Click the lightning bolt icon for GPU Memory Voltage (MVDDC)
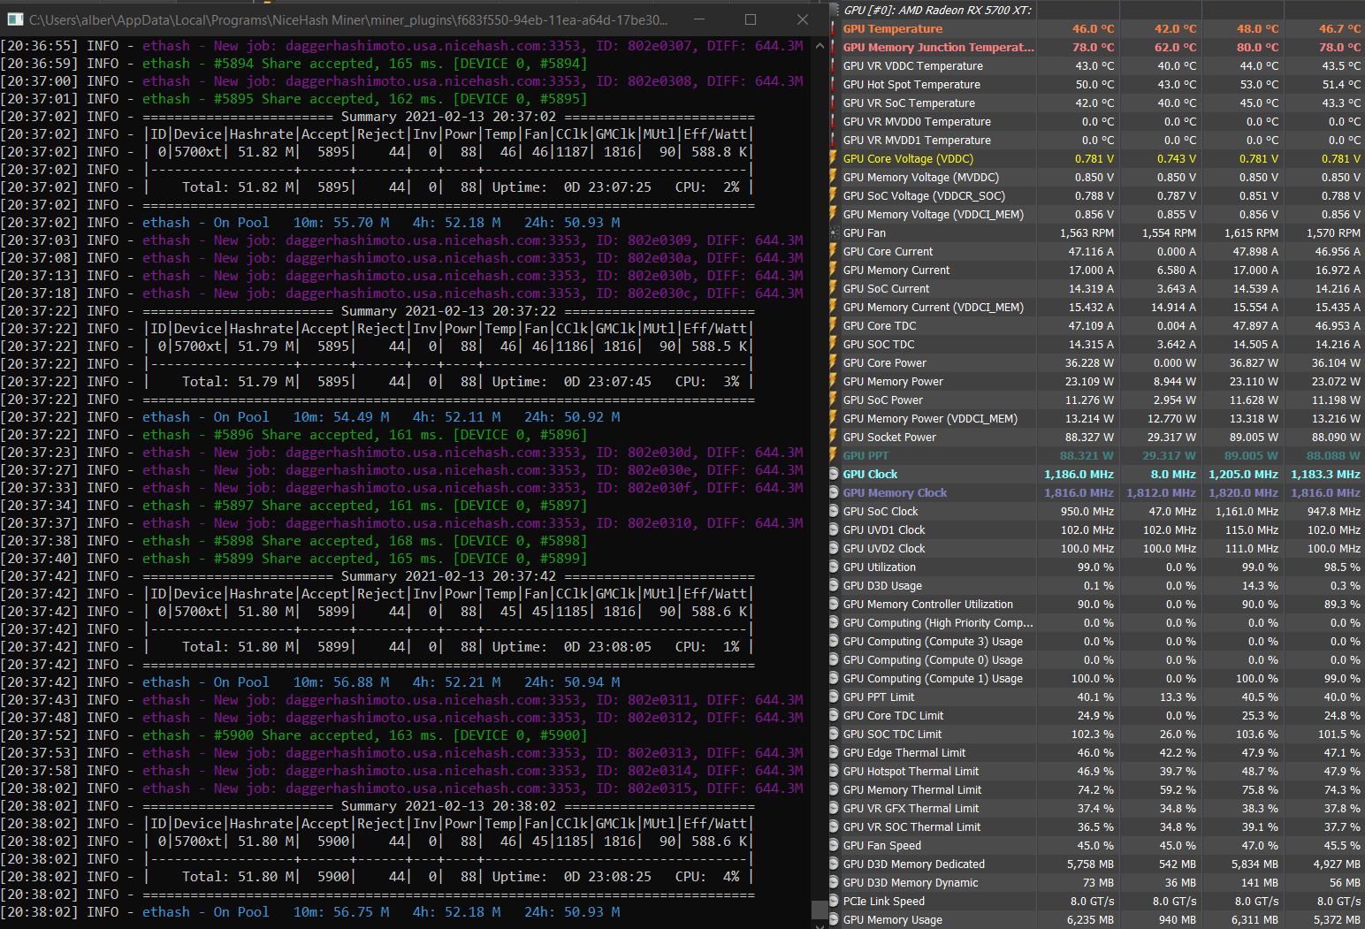 [x=834, y=177]
